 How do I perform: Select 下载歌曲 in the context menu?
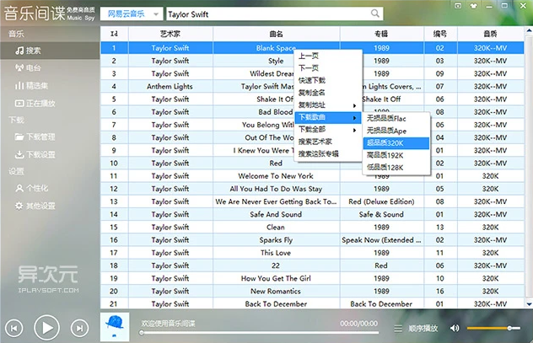328,117
